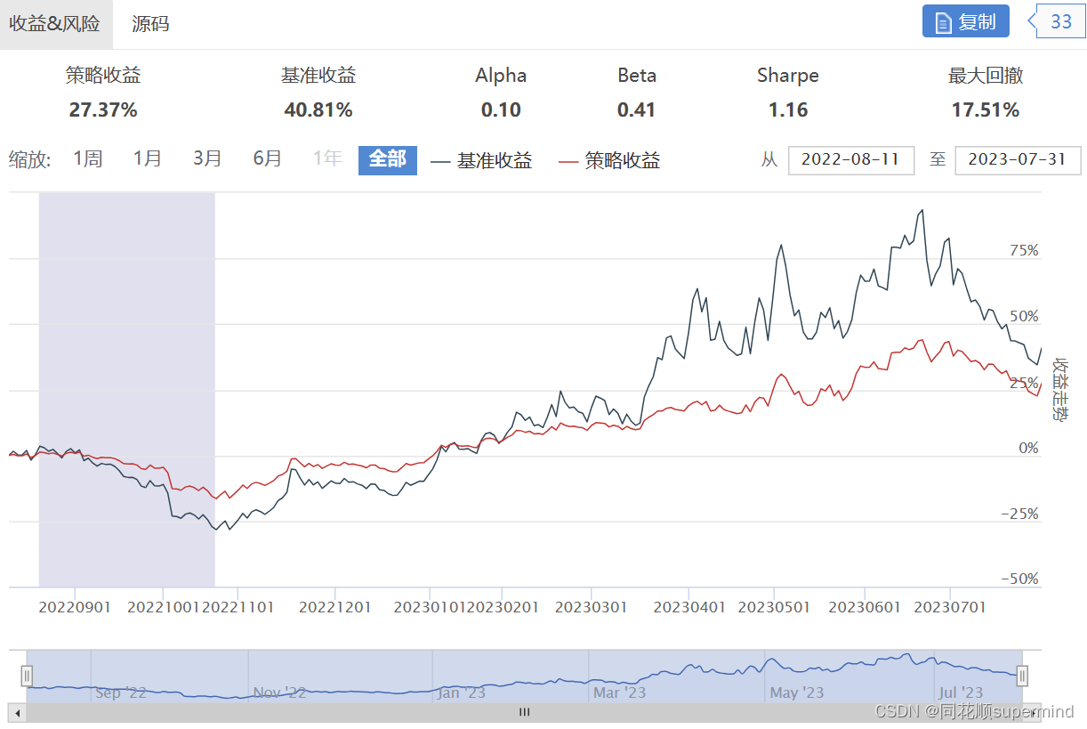Screen dimensions: 1087x729
Task: Click the 基准收益 value 40.81%
Action: (x=318, y=110)
